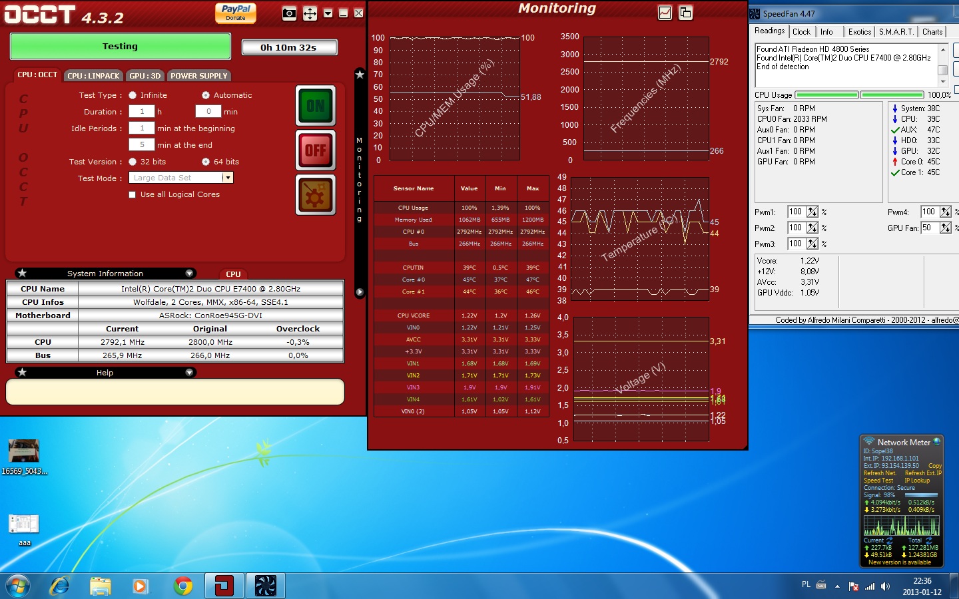Open test settings with the orange gear button
This screenshot has height=599, width=959.
[x=316, y=195]
